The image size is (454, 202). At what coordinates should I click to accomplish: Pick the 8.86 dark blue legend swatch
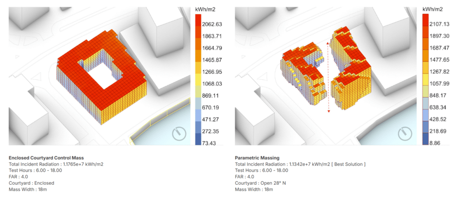425,142
